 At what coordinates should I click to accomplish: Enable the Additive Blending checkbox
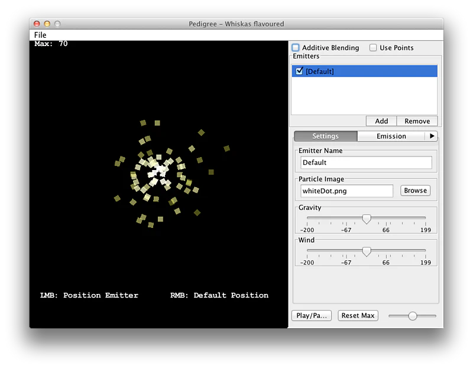[x=296, y=48]
